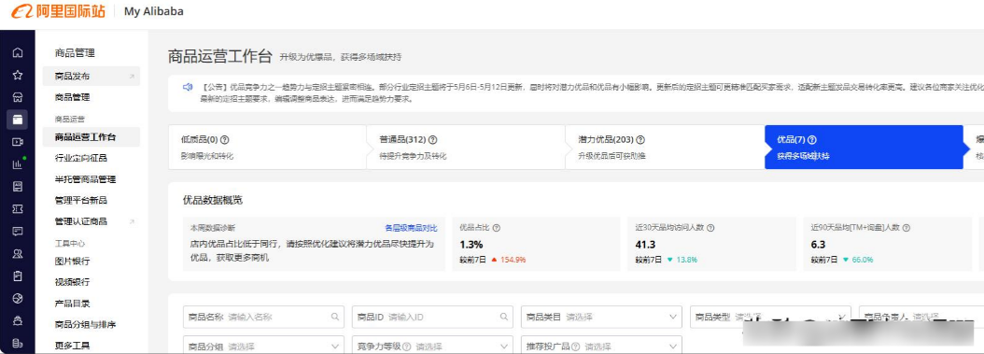Image resolution: width=984 pixels, height=354 pixels.
Task: Open the globe-like round icon in sidebar
Action: click(18, 298)
